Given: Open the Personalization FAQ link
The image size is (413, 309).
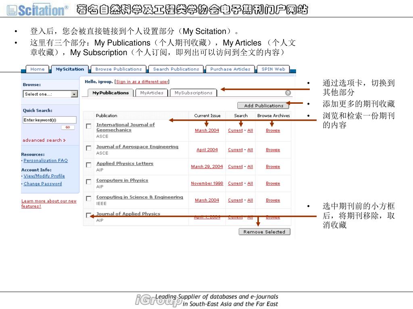Looking at the screenshot, I should point(46,160).
